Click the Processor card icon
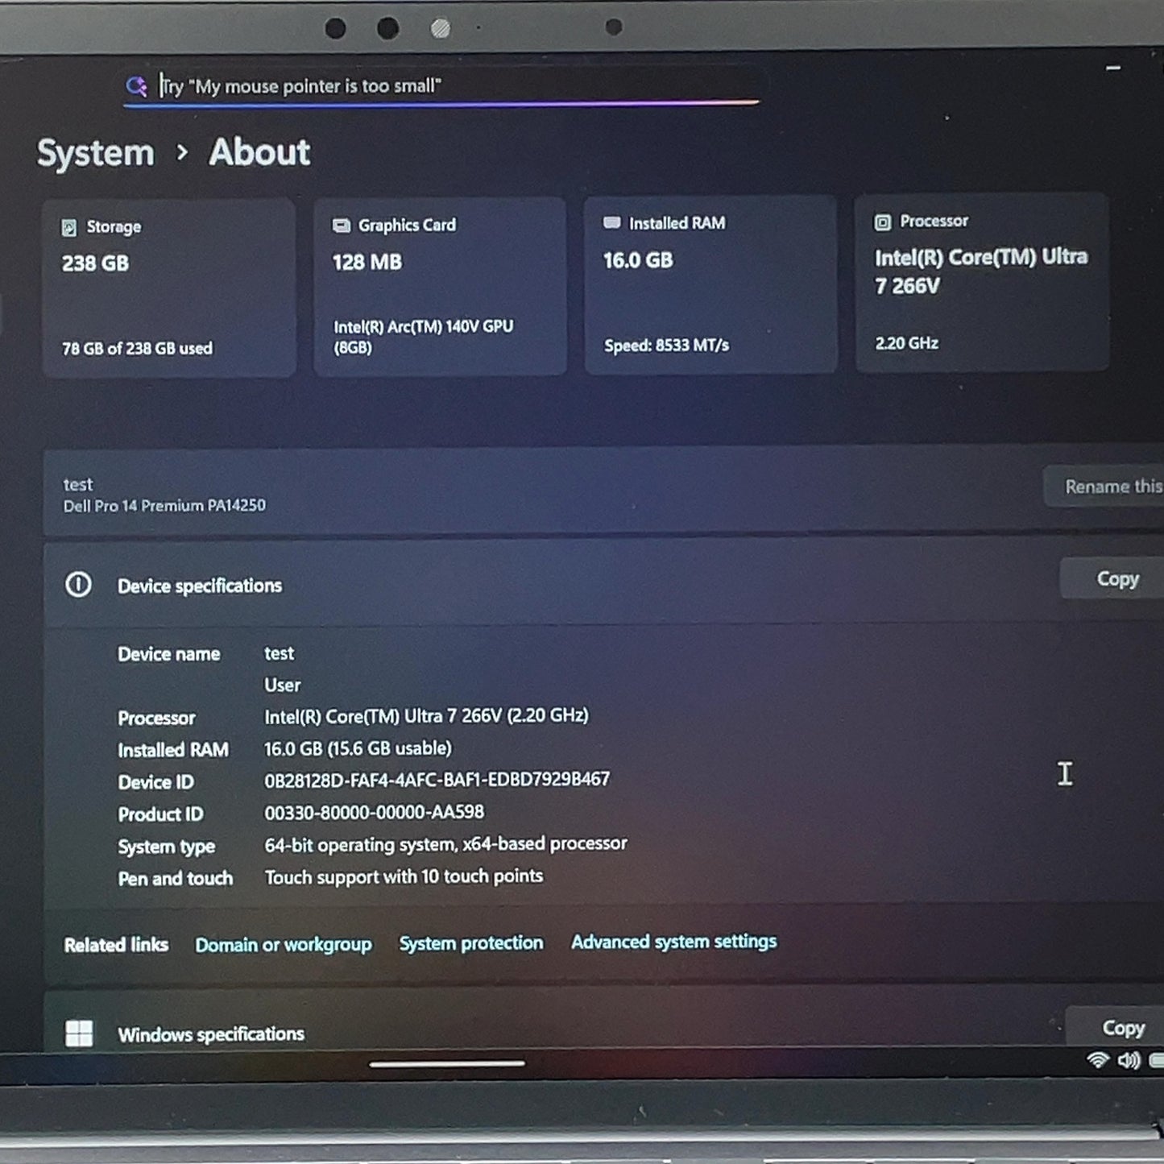1164x1164 pixels. click(x=883, y=222)
